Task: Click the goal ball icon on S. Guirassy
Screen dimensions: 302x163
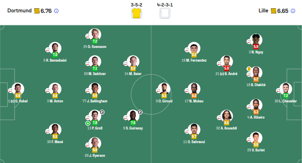Action: click(140, 112)
